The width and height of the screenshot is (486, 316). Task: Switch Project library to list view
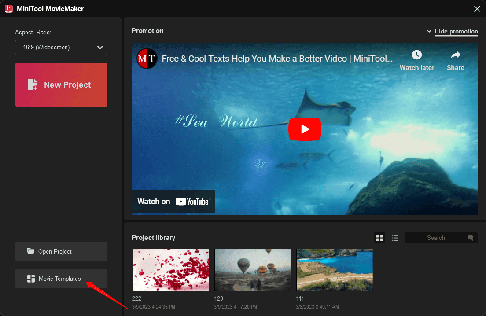395,237
